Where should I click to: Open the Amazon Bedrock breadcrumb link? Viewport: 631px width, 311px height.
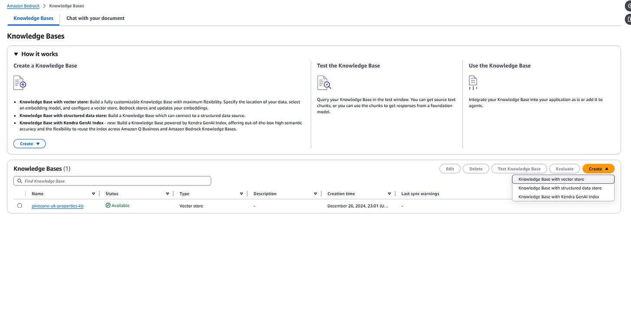[x=23, y=6]
